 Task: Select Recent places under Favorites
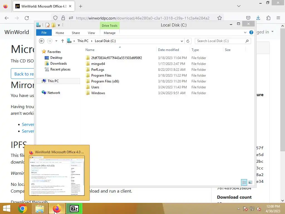60,69
